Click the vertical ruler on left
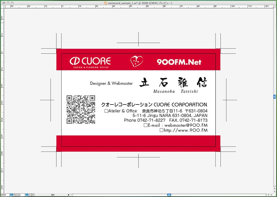This screenshot has height=197, width=277. click(2, 101)
